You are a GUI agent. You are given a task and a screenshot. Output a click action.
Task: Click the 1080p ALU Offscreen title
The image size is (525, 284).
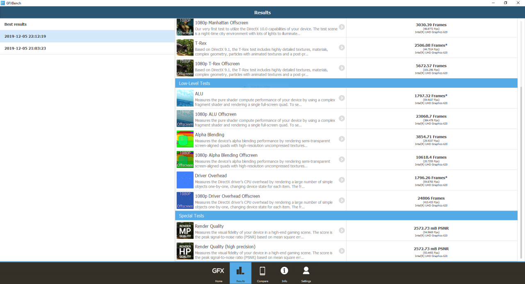pos(216,114)
